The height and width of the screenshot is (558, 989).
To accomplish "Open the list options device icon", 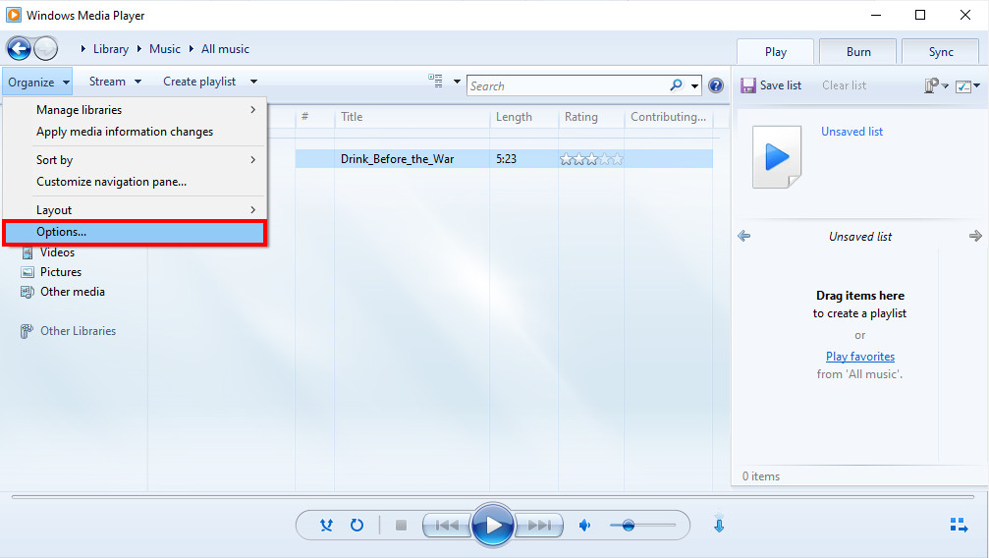I will (x=932, y=85).
